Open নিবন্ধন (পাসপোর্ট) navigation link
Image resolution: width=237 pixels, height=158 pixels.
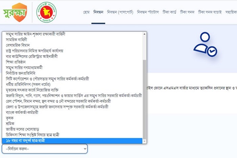coord(120,12)
